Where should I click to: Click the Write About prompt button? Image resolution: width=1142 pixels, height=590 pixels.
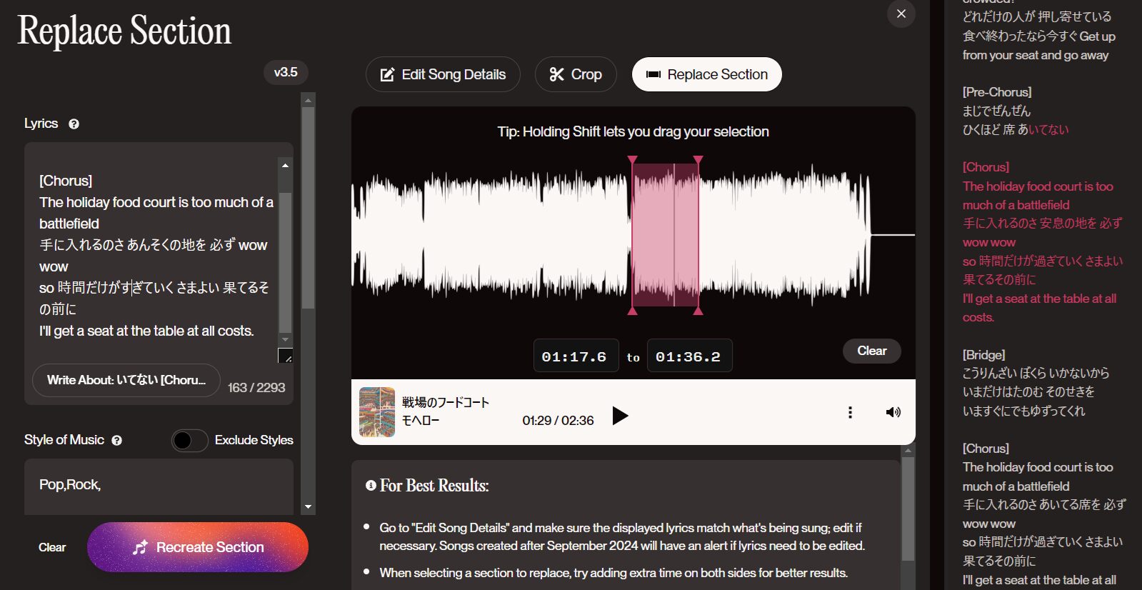(126, 380)
